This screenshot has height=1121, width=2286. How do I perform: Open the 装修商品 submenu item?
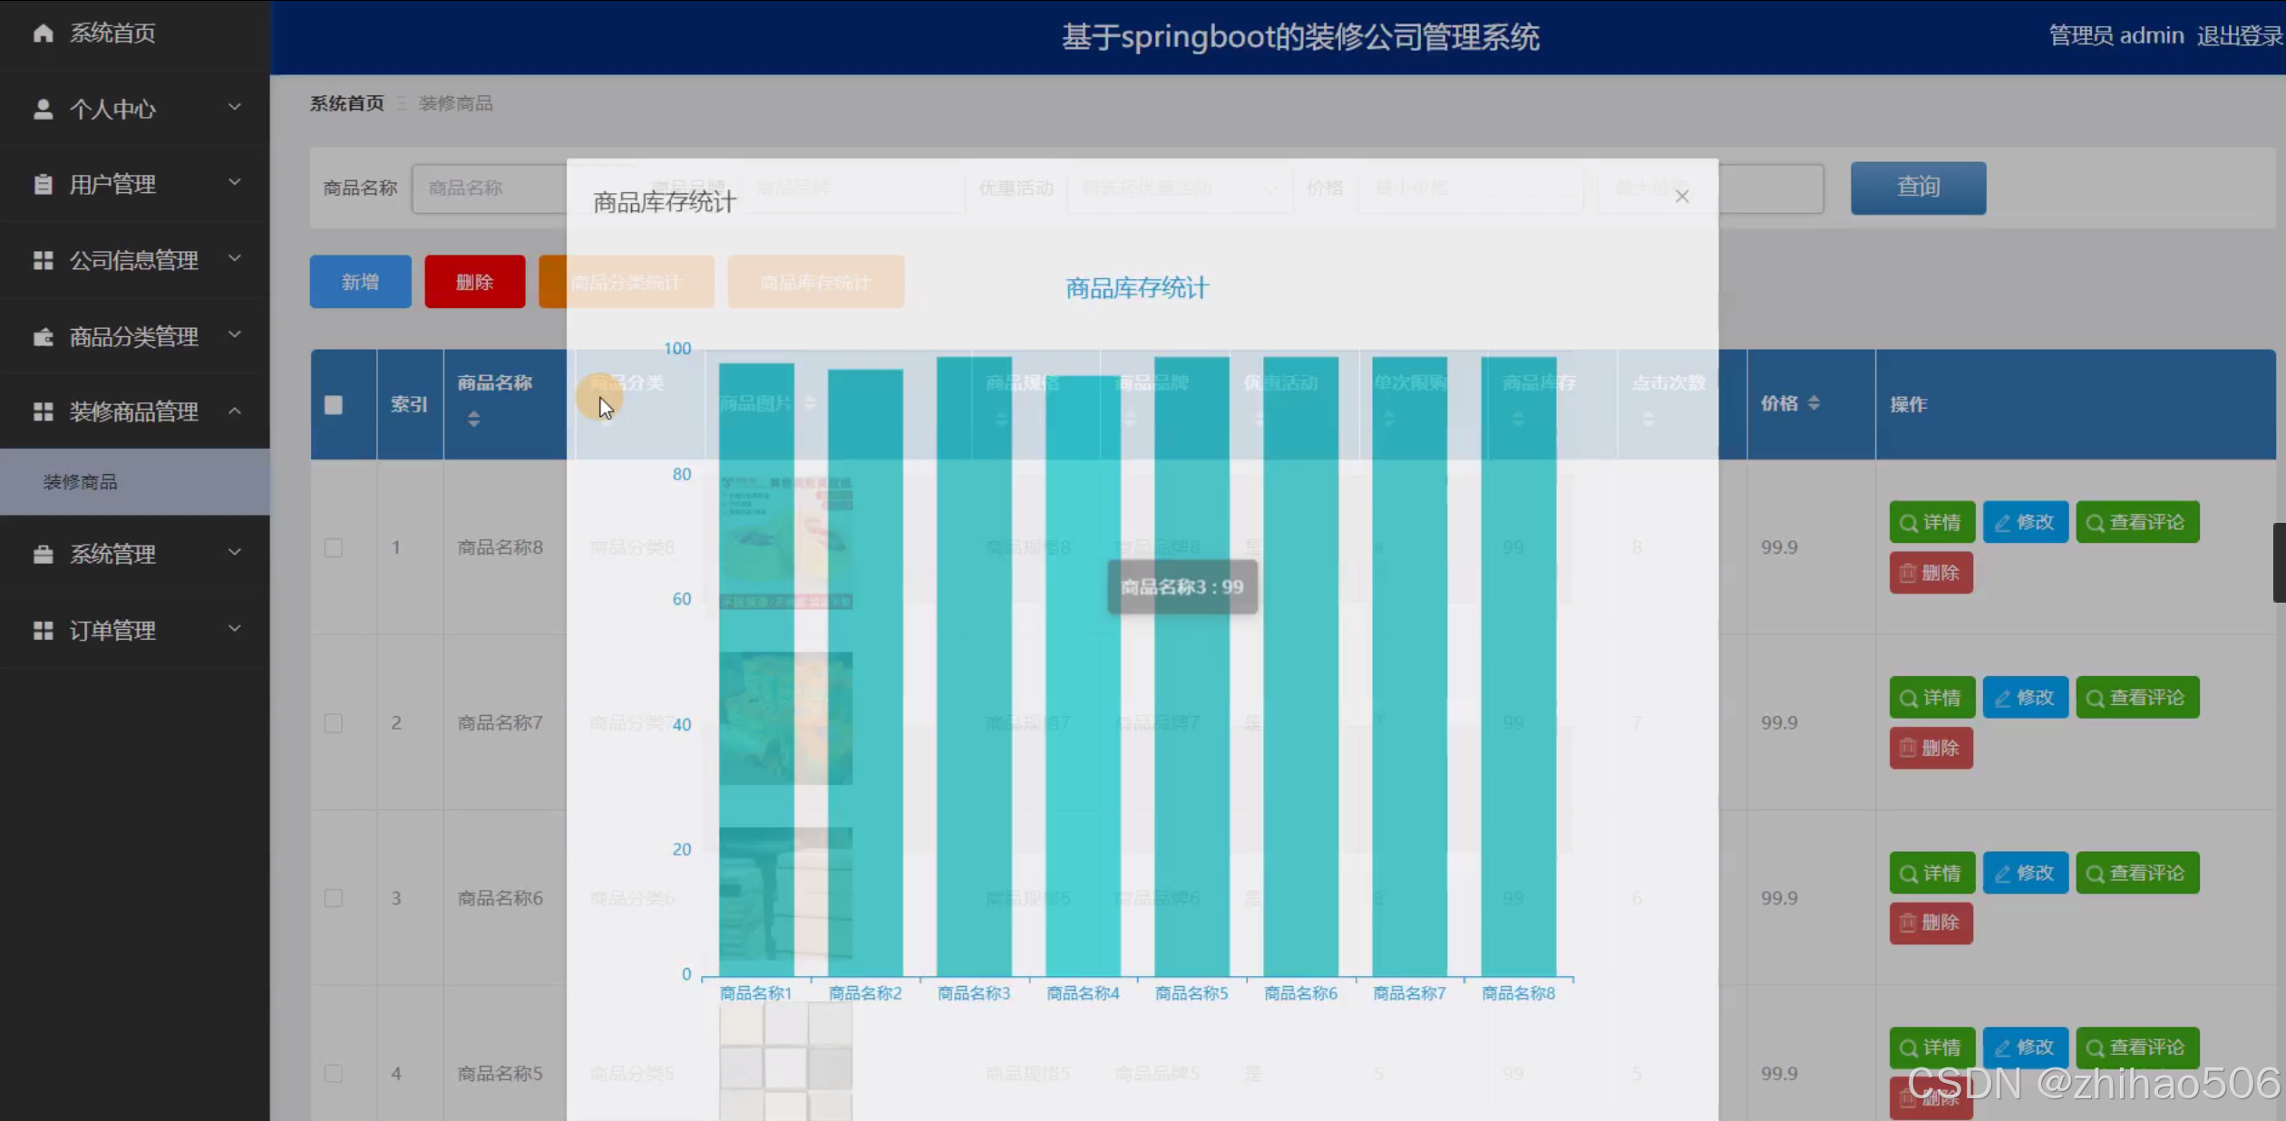tap(81, 482)
